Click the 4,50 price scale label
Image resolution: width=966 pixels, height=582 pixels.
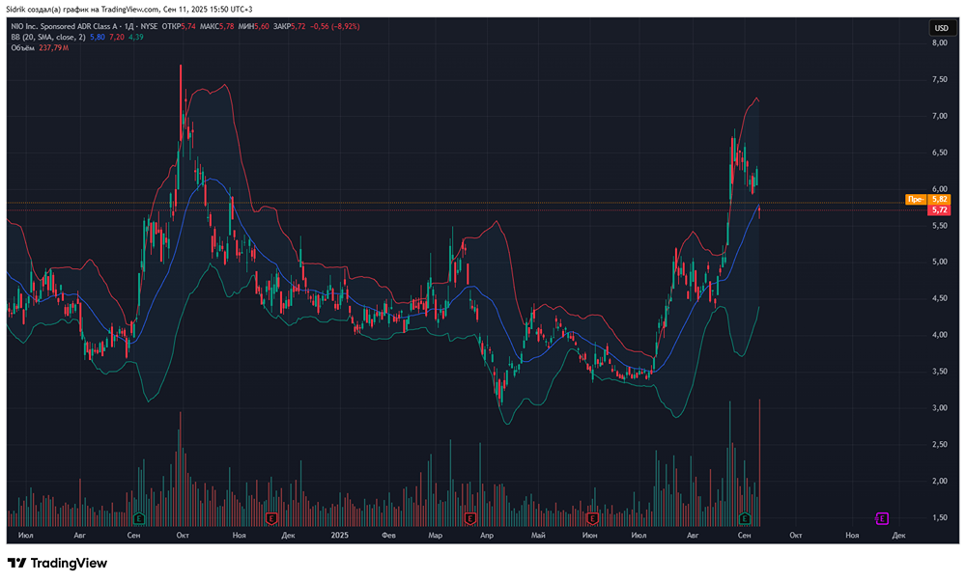pyautogui.click(x=940, y=298)
